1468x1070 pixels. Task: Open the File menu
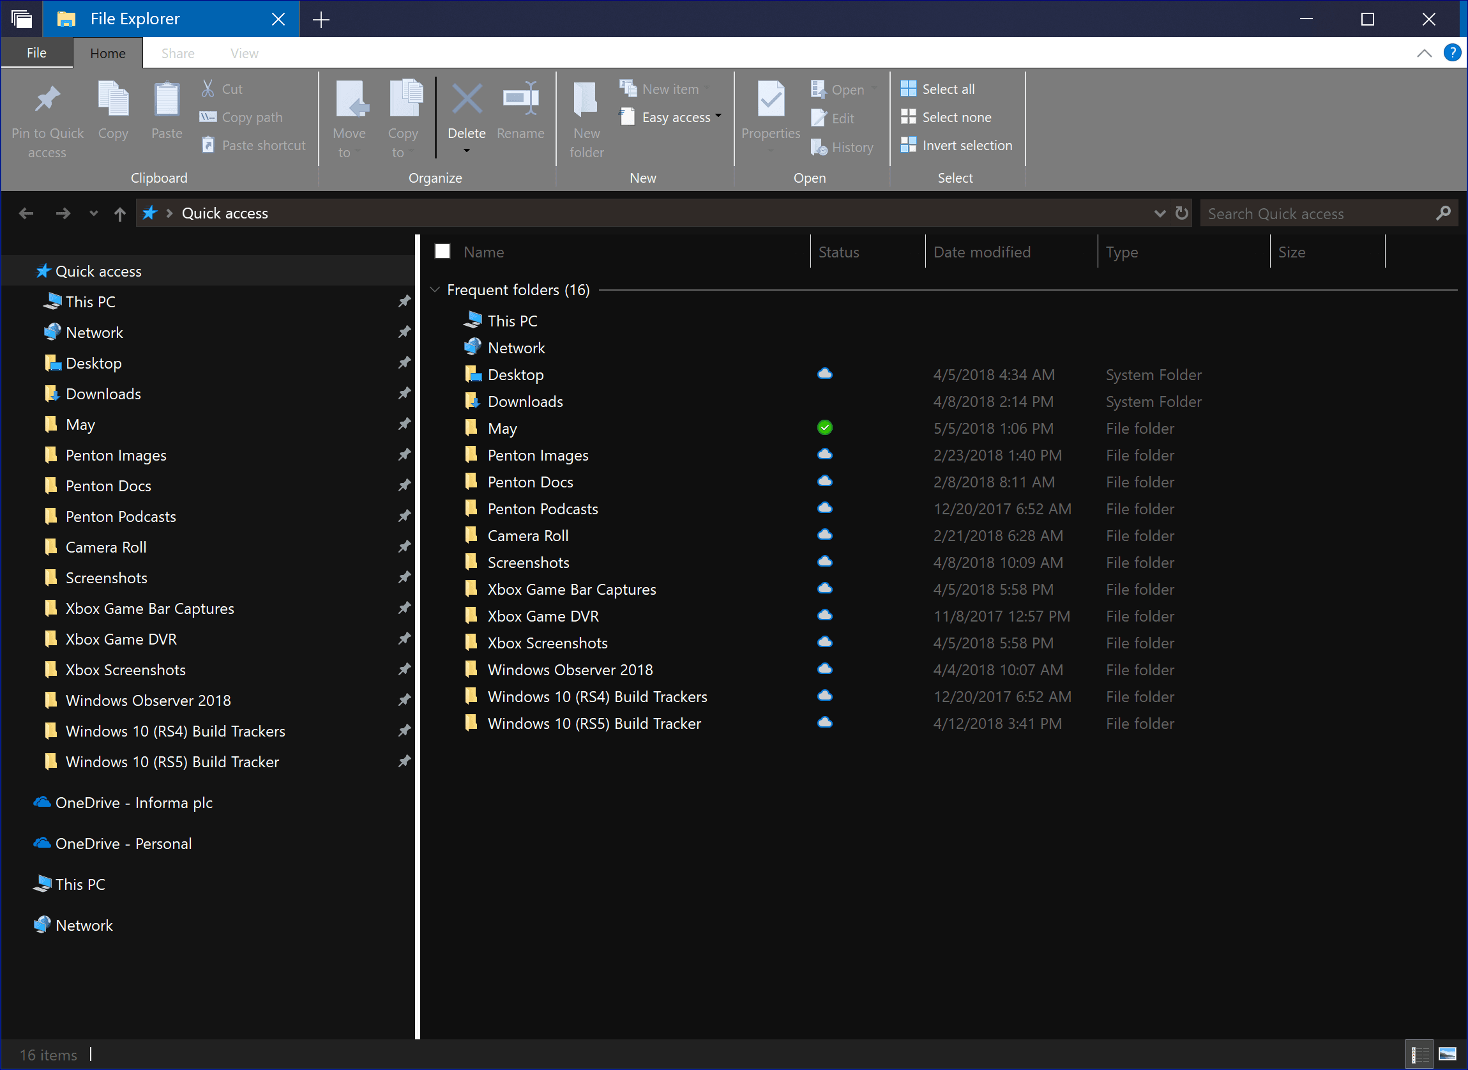[36, 53]
